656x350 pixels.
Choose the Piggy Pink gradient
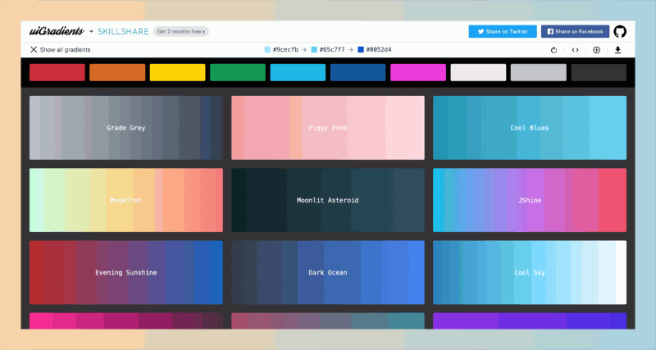(x=328, y=128)
